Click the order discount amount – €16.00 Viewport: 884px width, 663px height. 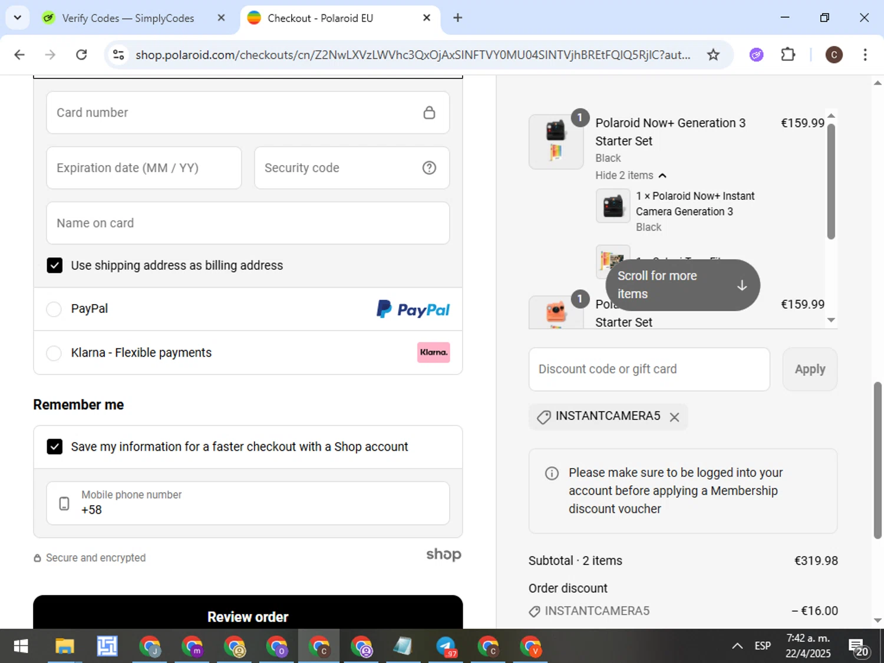(x=814, y=611)
